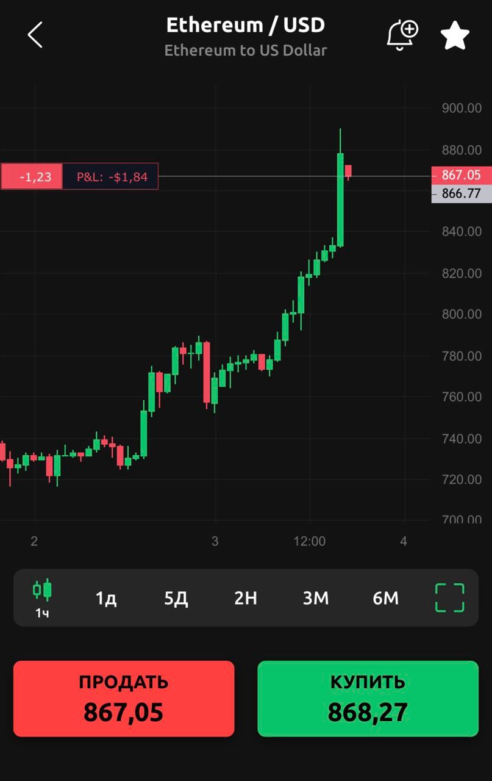Select the 6М timeframe

point(386,599)
